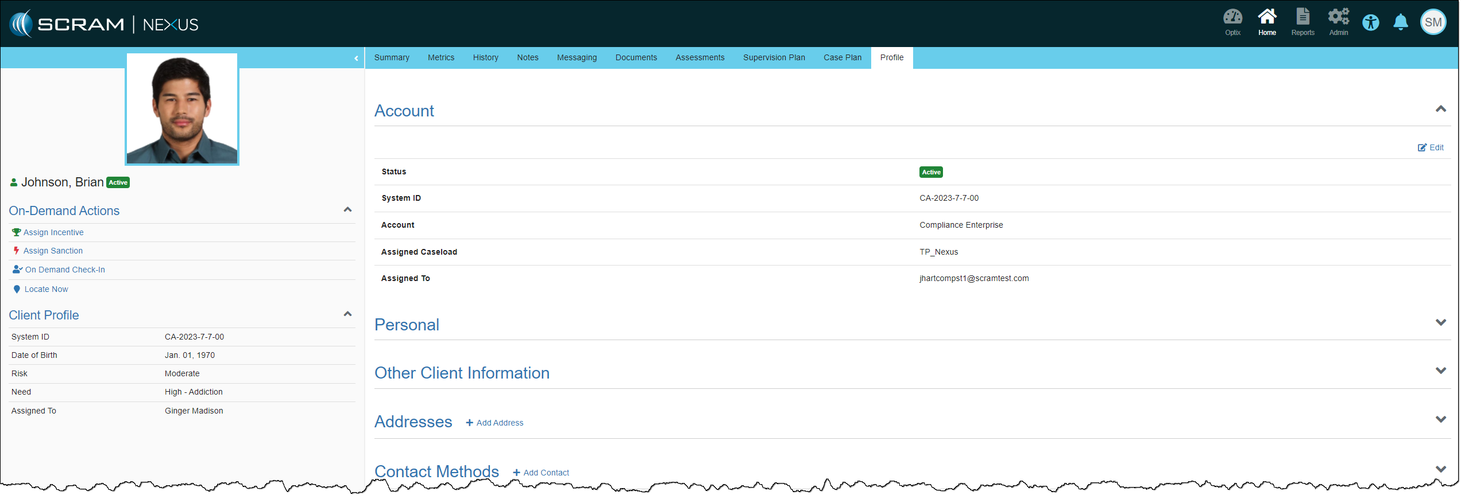Click Edit in Account section
Viewport: 1461px width, 499px height.
(1430, 147)
